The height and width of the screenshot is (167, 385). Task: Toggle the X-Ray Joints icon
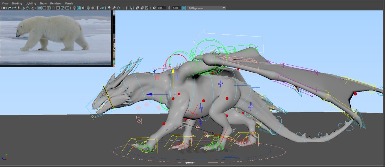[147, 8]
